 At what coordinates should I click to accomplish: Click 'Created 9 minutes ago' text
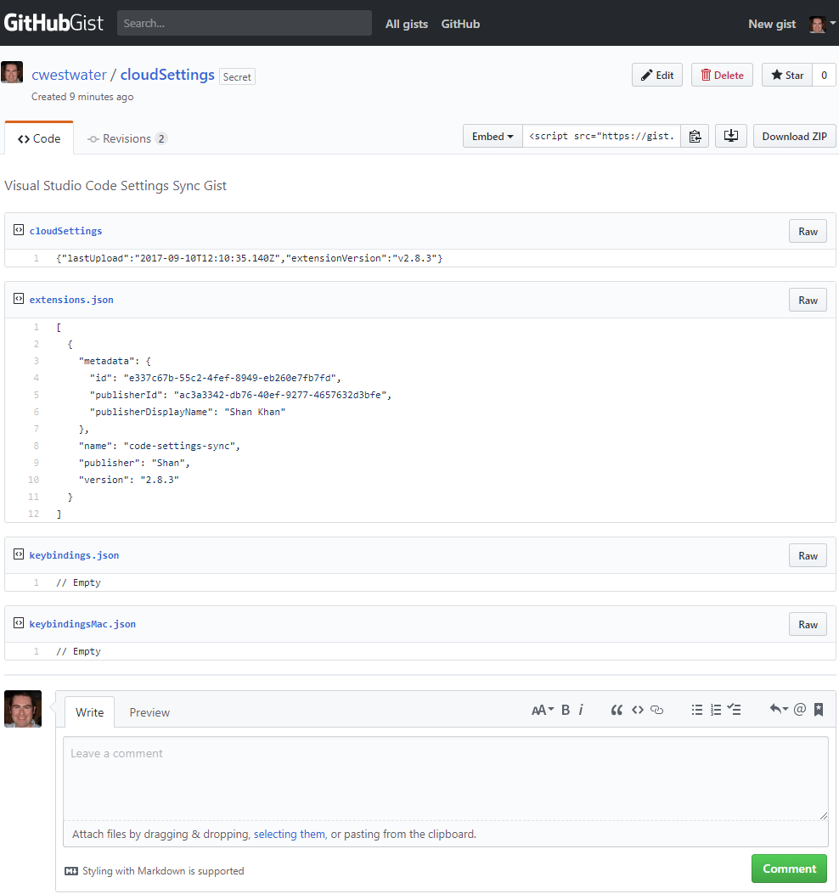(x=82, y=97)
